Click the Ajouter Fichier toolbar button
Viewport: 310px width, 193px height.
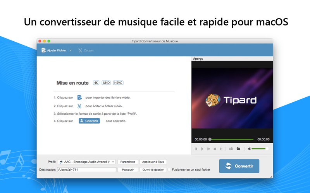[x=53, y=51]
